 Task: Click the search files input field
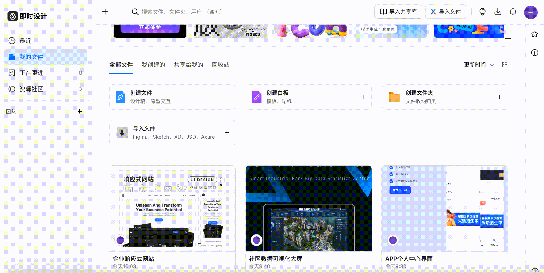182,12
